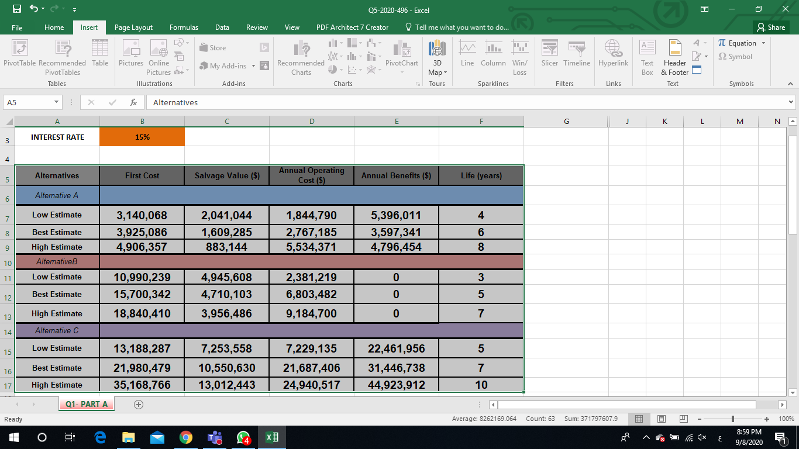The height and width of the screenshot is (449, 799).
Task: Select column G header
Action: (566, 121)
